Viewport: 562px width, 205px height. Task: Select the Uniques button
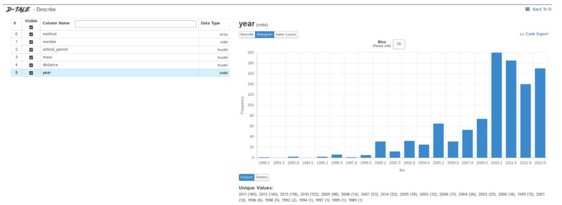click(247, 177)
